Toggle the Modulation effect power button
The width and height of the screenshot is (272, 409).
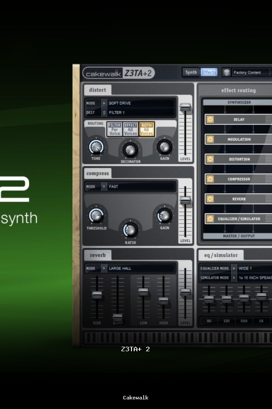(210, 140)
